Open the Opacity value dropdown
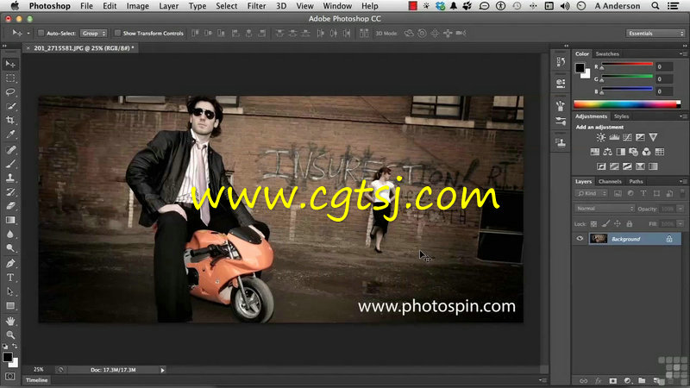 [x=681, y=209]
